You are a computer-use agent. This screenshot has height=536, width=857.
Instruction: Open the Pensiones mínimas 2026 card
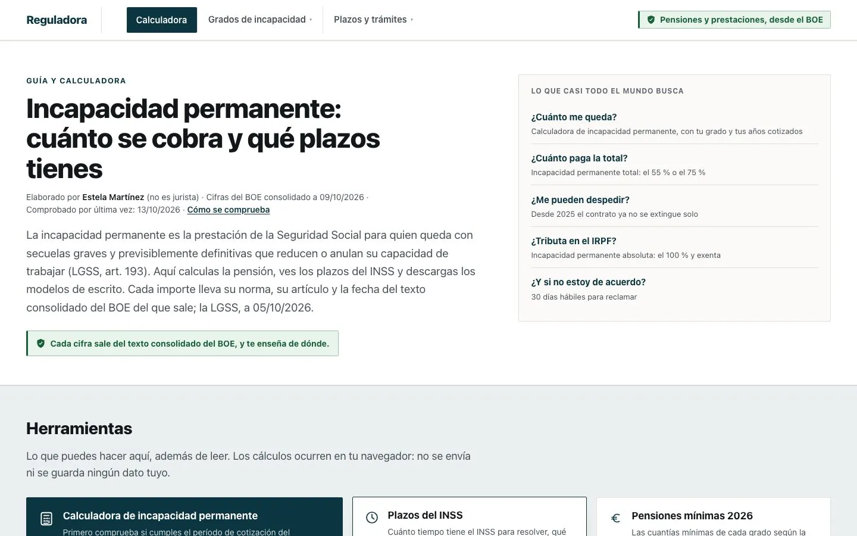tap(714, 517)
